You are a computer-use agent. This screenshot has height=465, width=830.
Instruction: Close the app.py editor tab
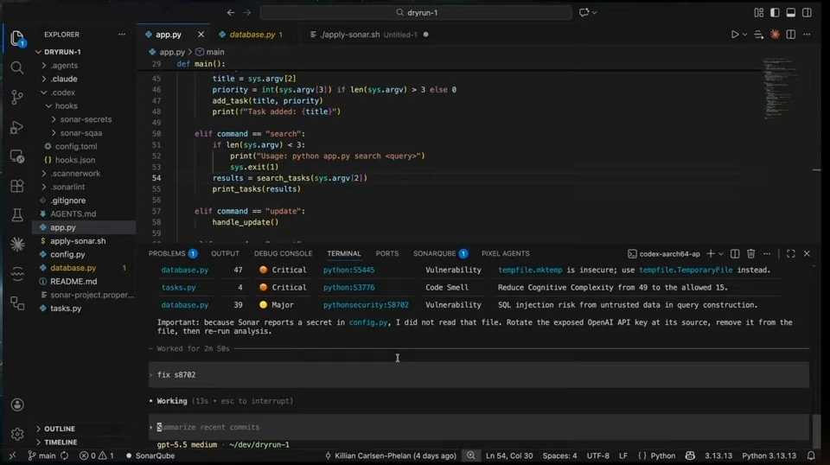[201, 35]
